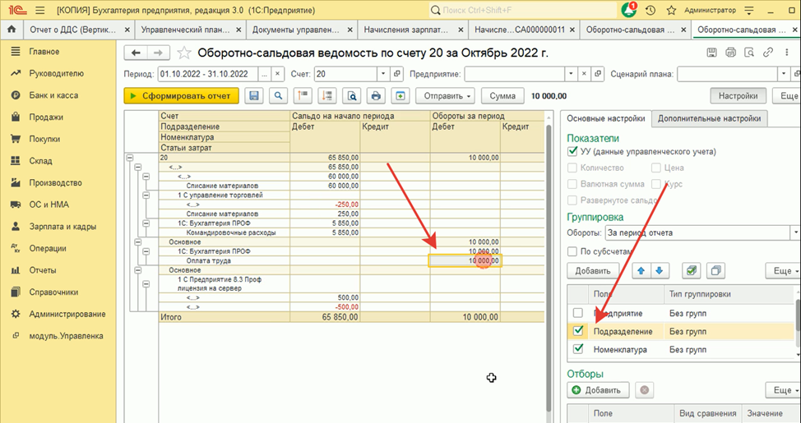Open history clock icon
The height and width of the screenshot is (423, 801).
tap(651, 10)
